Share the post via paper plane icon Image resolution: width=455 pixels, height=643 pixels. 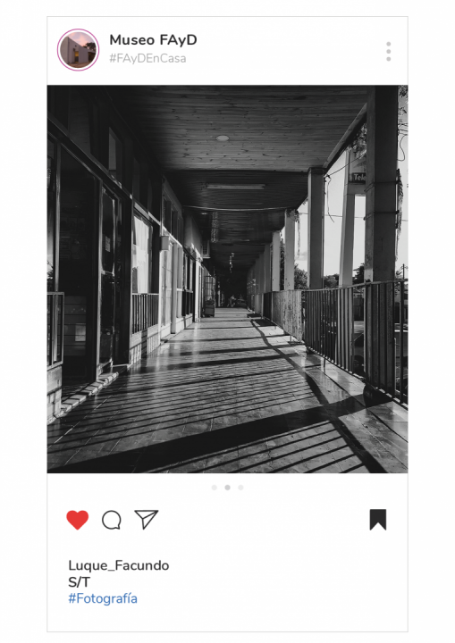147,520
